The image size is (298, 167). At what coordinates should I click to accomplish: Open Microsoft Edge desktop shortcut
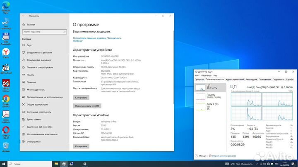point(6,7)
